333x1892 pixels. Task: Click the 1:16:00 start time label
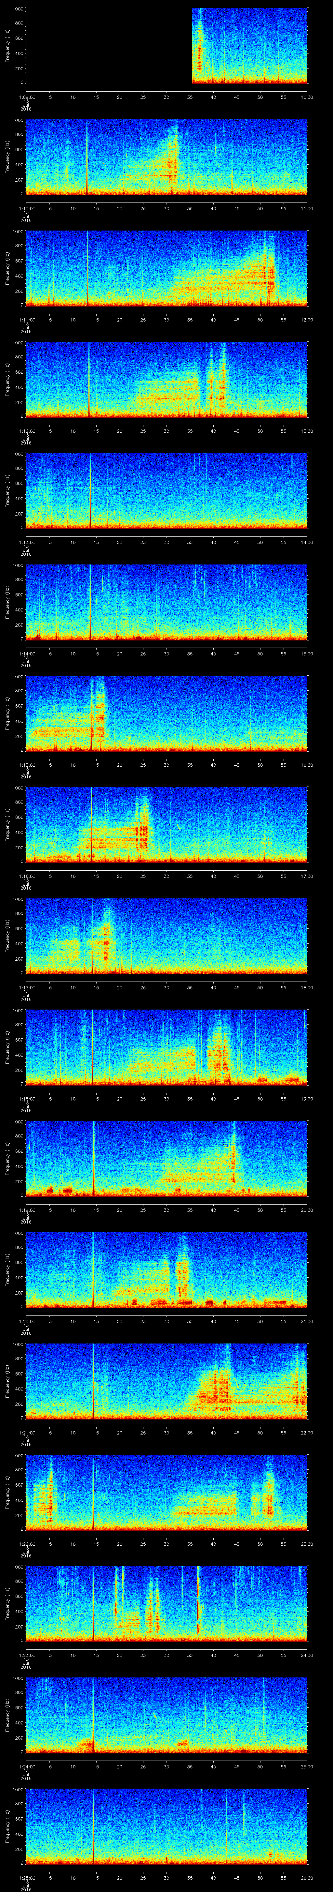pos(27,876)
